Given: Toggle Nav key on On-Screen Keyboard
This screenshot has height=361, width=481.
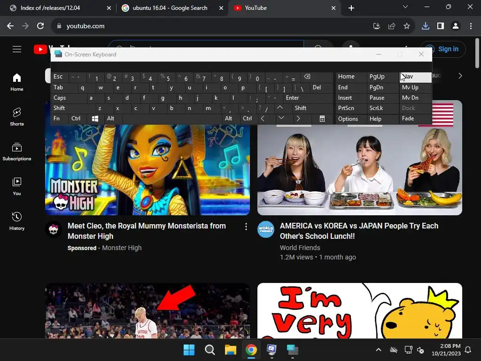Looking at the screenshot, I should 415,77.
